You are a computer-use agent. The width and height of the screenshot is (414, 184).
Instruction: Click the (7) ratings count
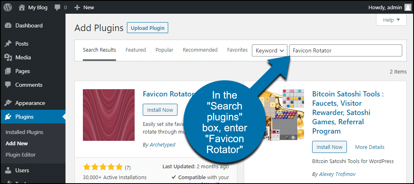click(128, 167)
